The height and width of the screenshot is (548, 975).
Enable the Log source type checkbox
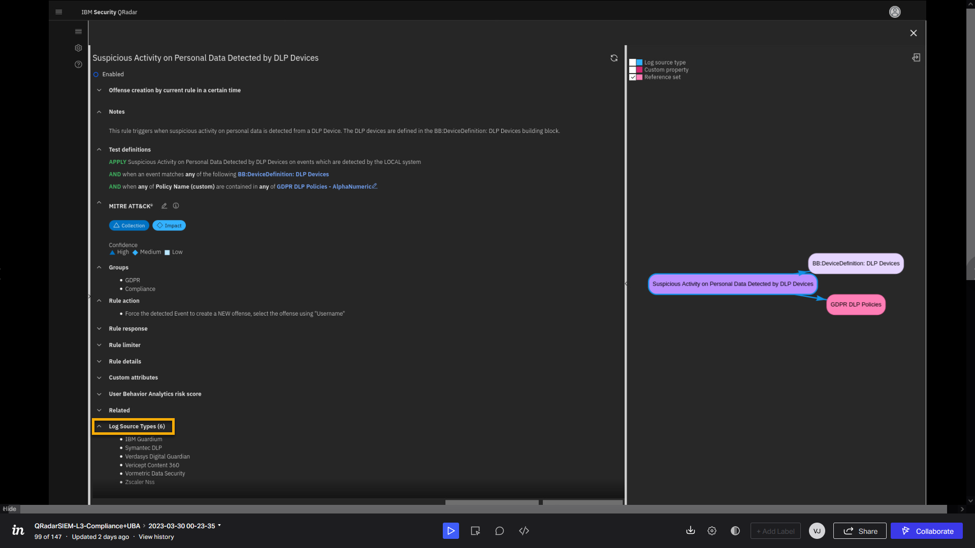click(632, 62)
